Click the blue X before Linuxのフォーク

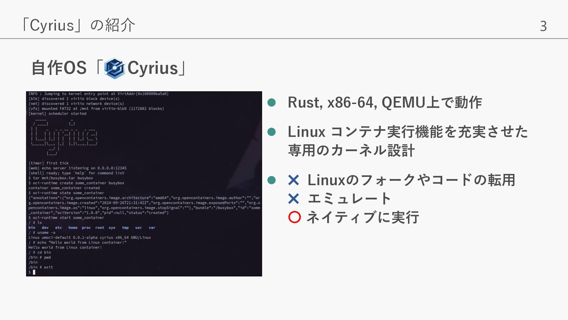point(293,180)
